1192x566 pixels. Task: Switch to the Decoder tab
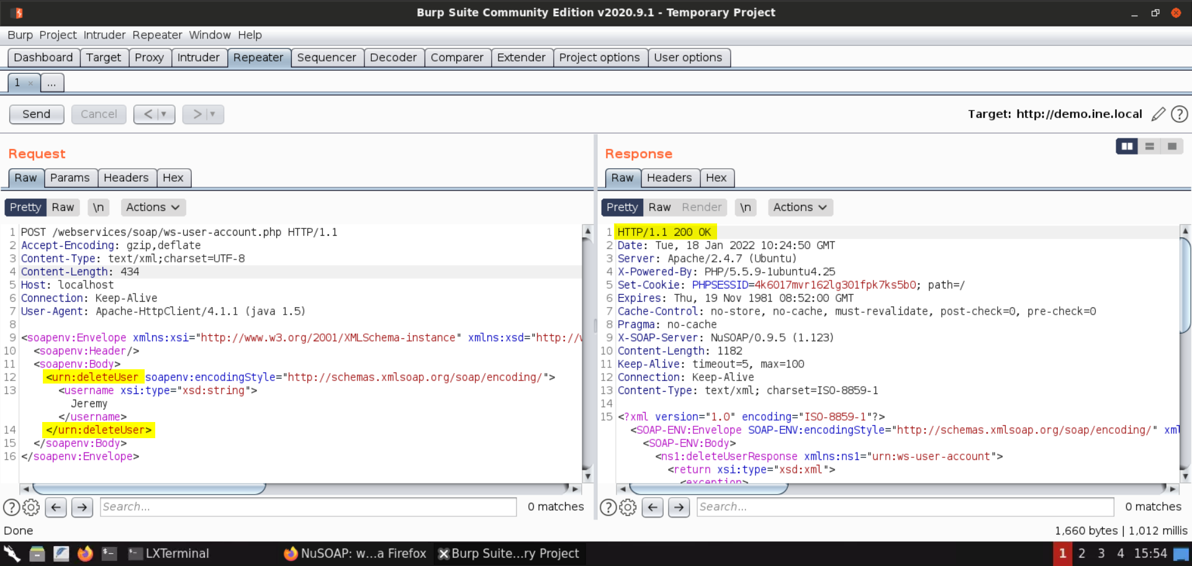tap(393, 58)
